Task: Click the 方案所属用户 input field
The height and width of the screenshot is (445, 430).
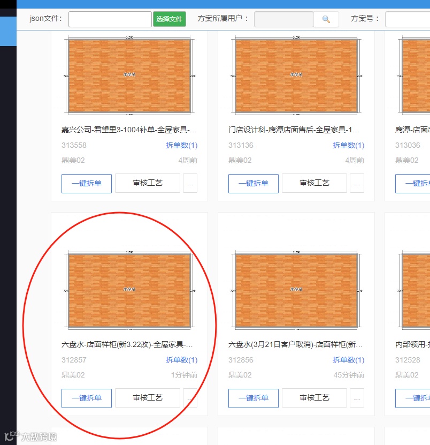Action: [x=284, y=19]
